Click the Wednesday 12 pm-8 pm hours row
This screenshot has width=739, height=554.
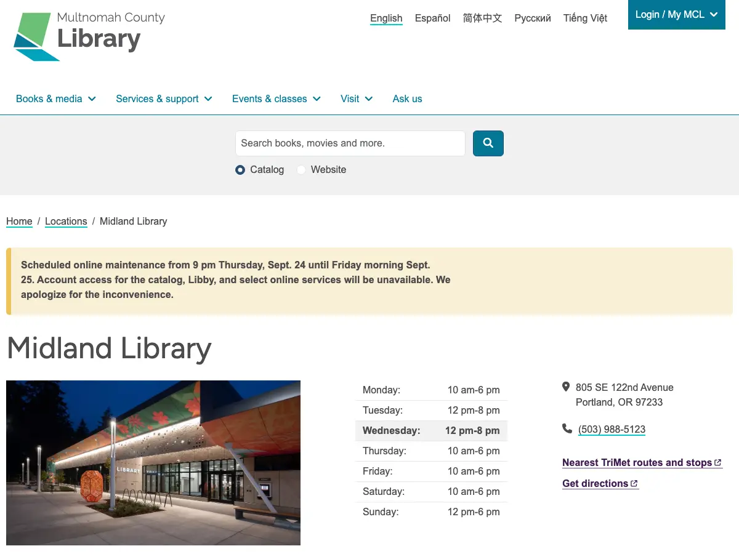(x=431, y=431)
